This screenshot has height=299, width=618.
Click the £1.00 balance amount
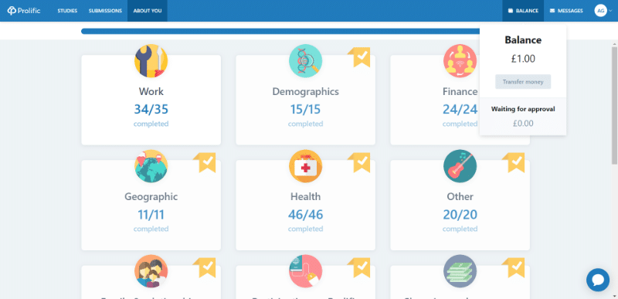point(523,59)
